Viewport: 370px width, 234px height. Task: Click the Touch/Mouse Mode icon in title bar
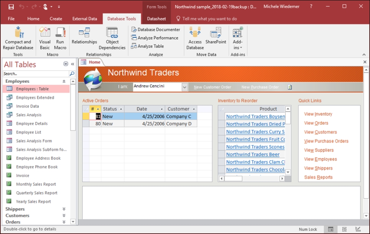tap(45, 7)
